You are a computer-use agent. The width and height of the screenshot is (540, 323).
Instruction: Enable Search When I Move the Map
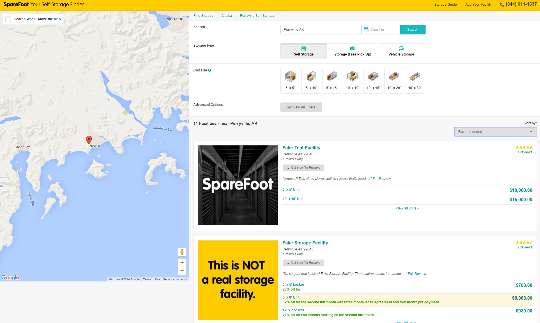coord(9,19)
